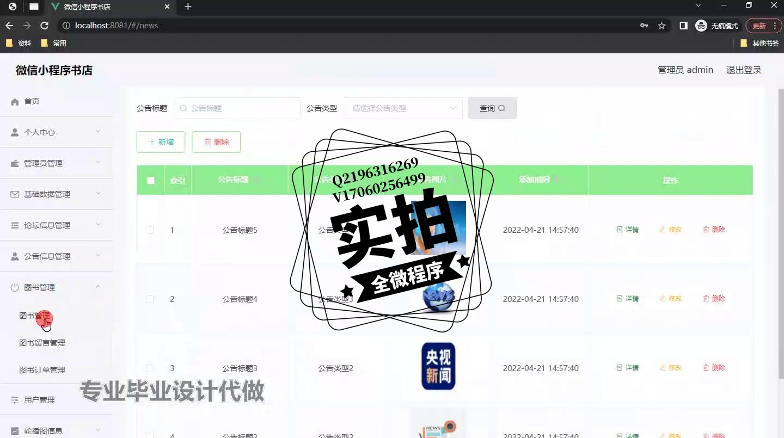Open the browser tab search chevron
Image resolution: width=784 pixels, height=438 pixels.
coord(699,5)
